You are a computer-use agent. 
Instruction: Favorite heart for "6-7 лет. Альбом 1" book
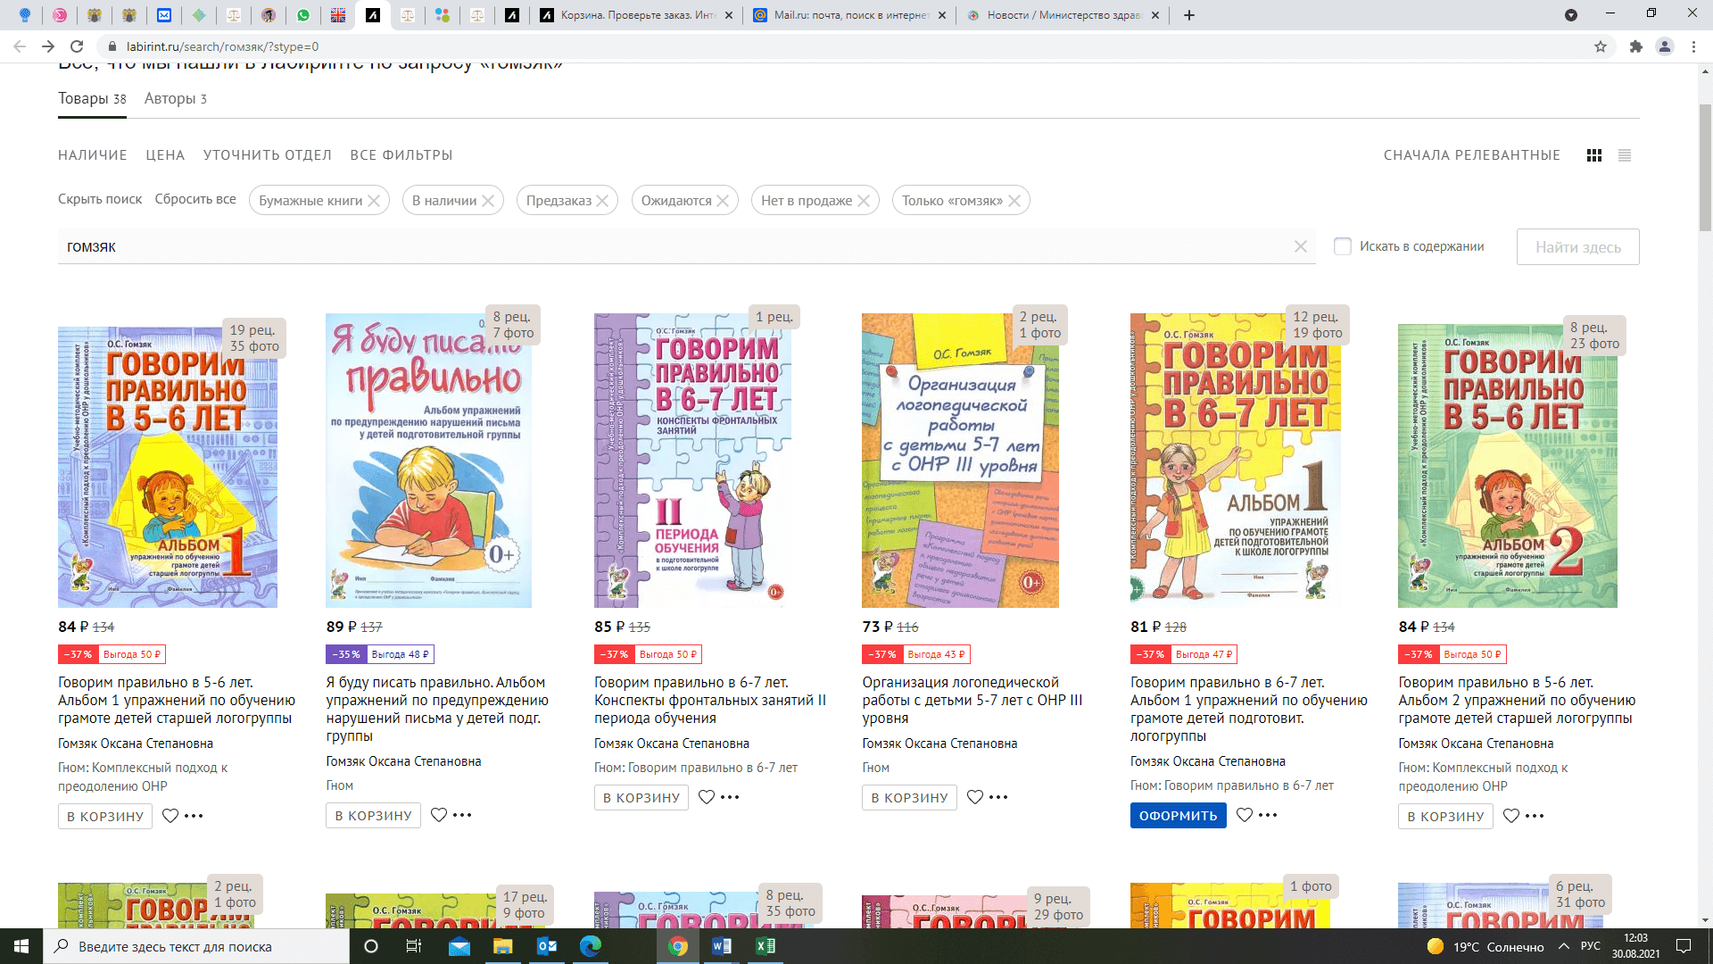[1245, 815]
